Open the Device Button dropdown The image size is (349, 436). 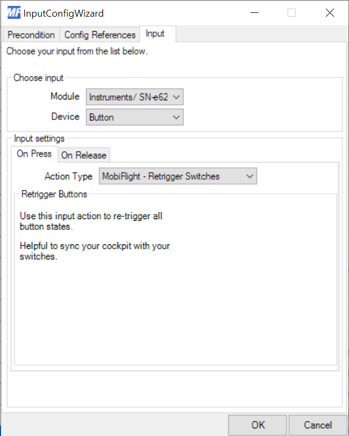(x=135, y=117)
